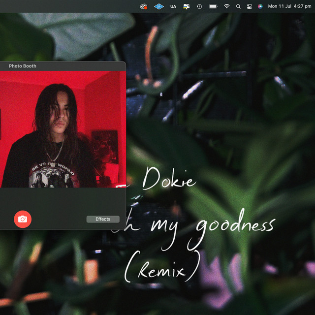Click the Photo Booth window title bar

[59, 66]
